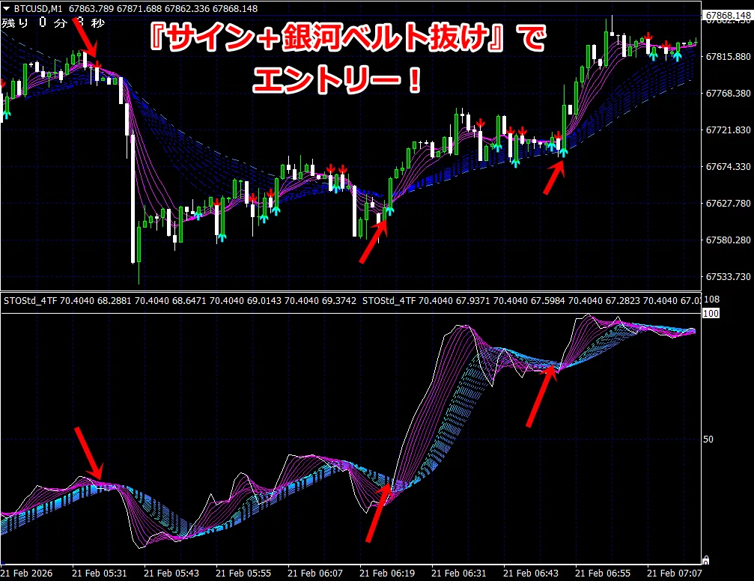The width and height of the screenshot is (754, 581).
Task: Click the level 50 label in oscillator
Action: tap(708, 439)
